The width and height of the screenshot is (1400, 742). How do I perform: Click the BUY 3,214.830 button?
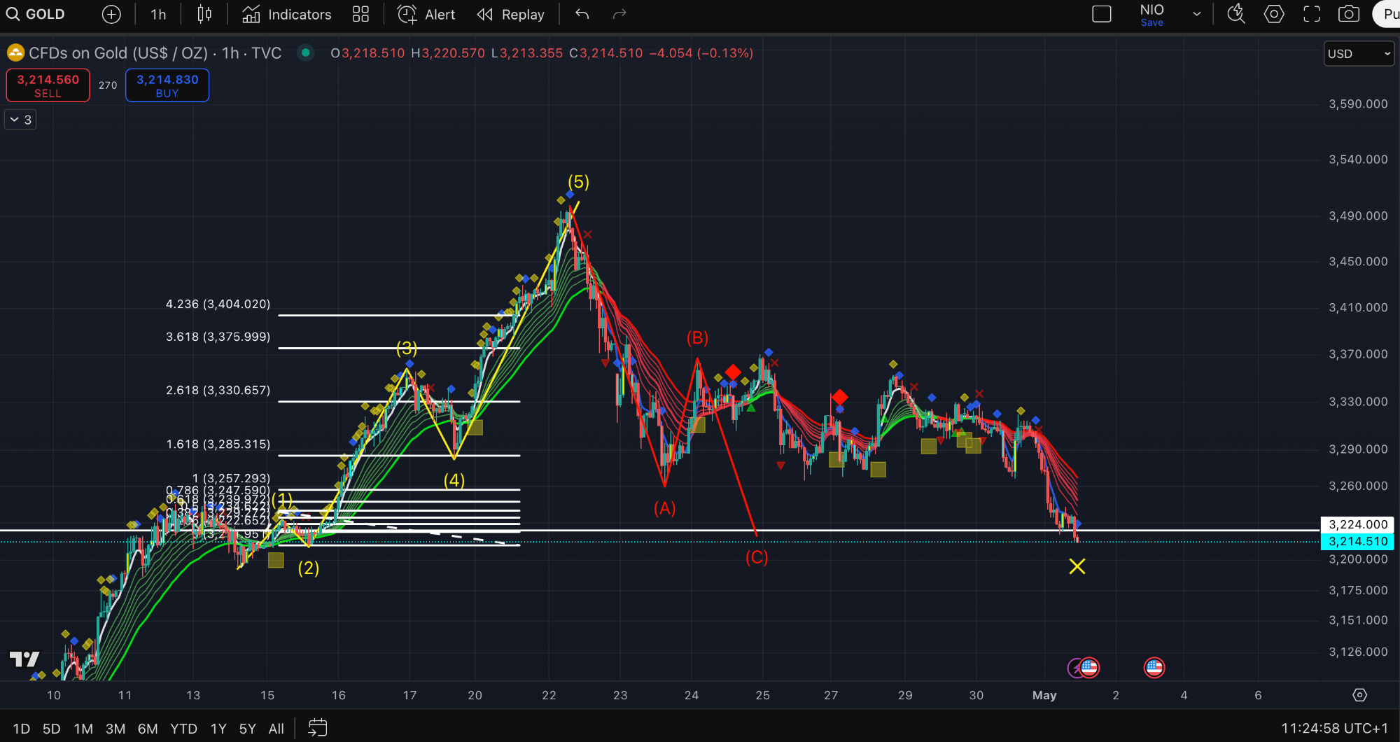click(x=167, y=85)
